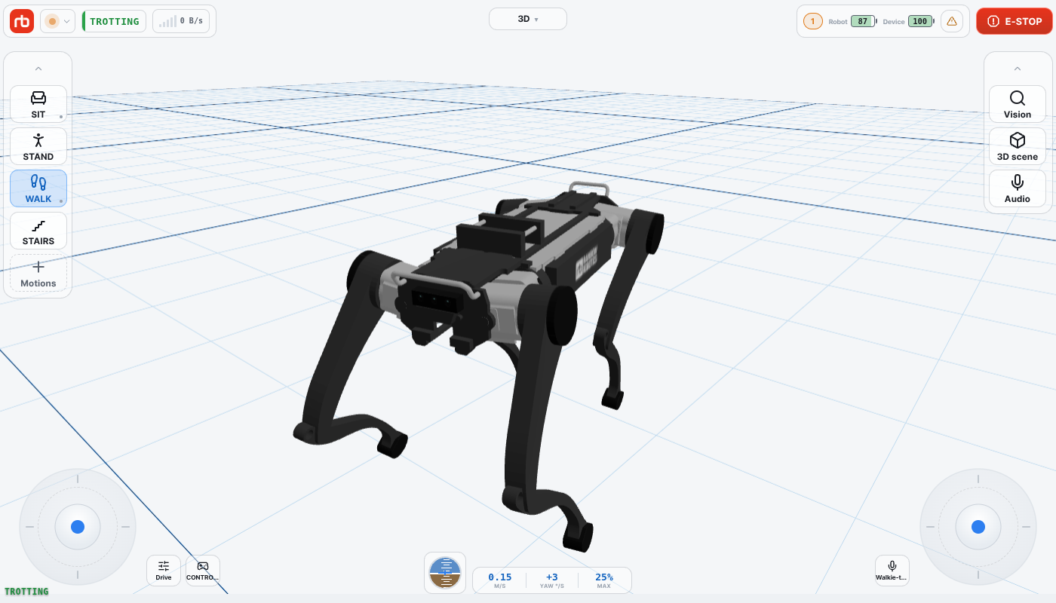Add more Motions
Screen dimensions: 1056x603
point(38,273)
